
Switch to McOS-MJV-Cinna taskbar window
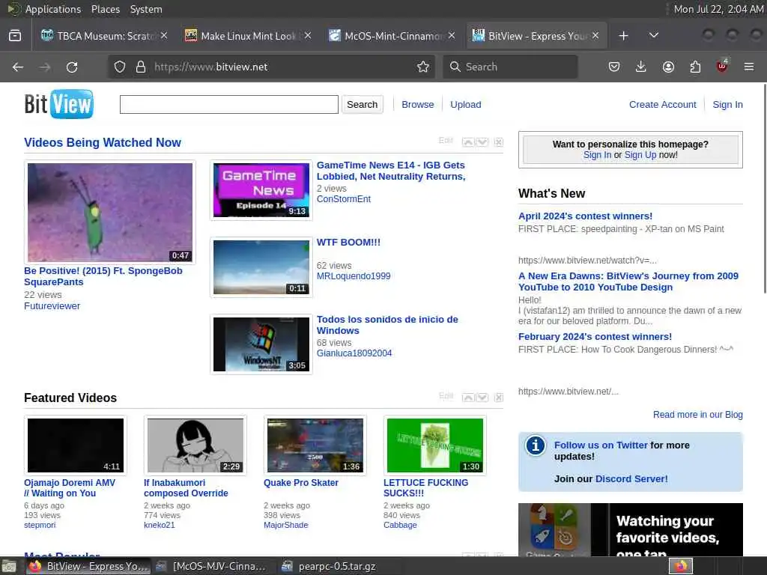[x=210, y=566]
